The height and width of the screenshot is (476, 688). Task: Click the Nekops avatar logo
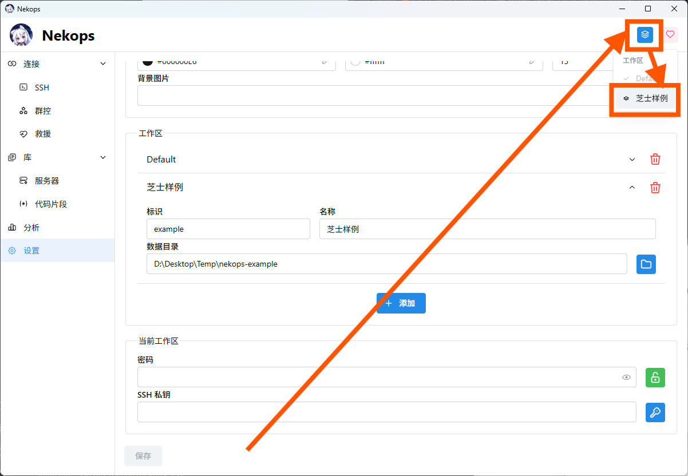coord(21,35)
